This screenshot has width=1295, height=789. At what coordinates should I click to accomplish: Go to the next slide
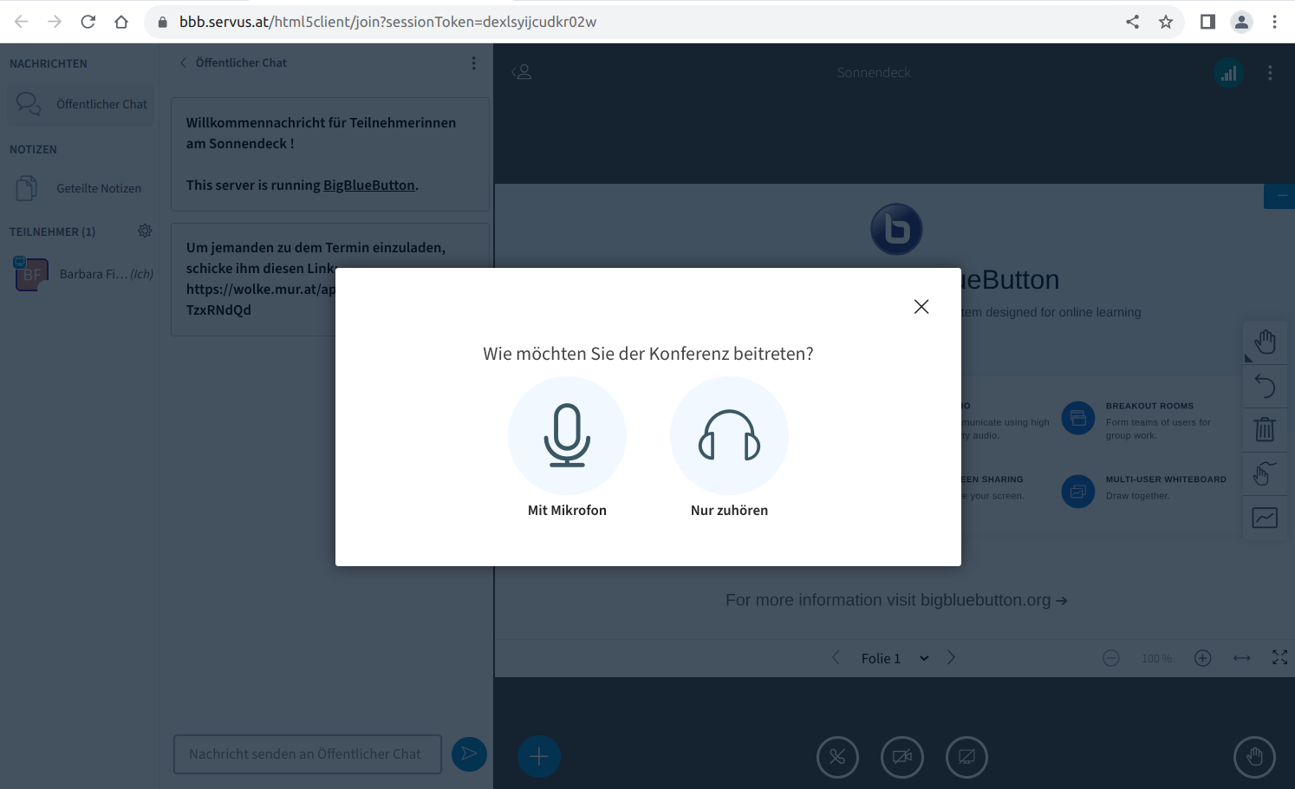(951, 657)
